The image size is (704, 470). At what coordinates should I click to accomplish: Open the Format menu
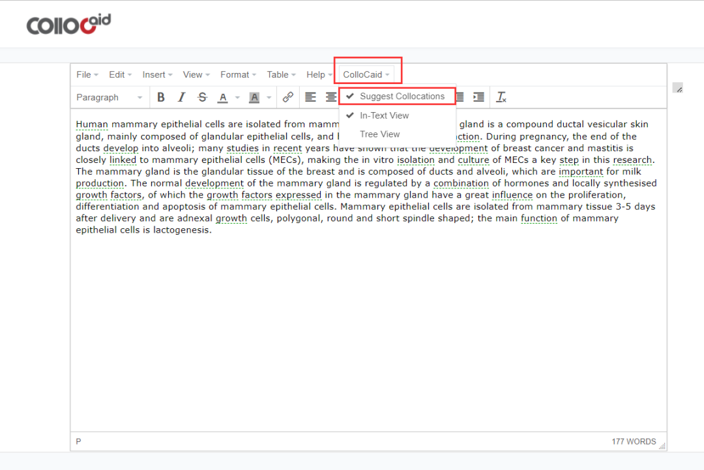tap(238, 74)
